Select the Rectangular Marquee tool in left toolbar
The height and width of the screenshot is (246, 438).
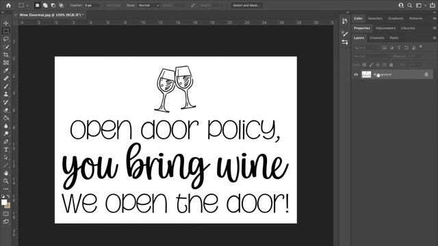coord(6,31)
